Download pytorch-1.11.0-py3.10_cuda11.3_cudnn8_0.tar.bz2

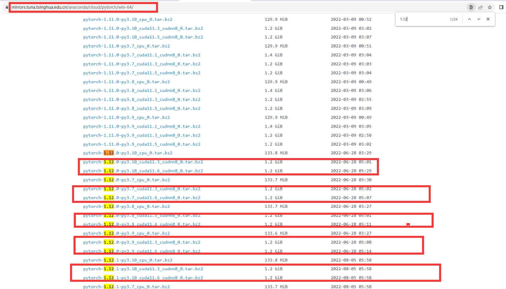pos(143,28)
